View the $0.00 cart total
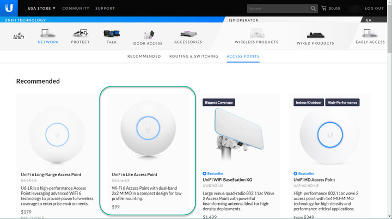Image resolution: width=392 pixels, height=219 pixels. (x=334, y=9)
